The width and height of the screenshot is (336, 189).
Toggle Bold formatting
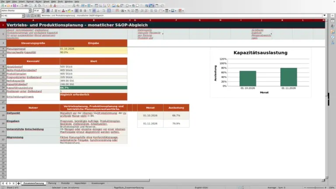(x=48, y=10)
